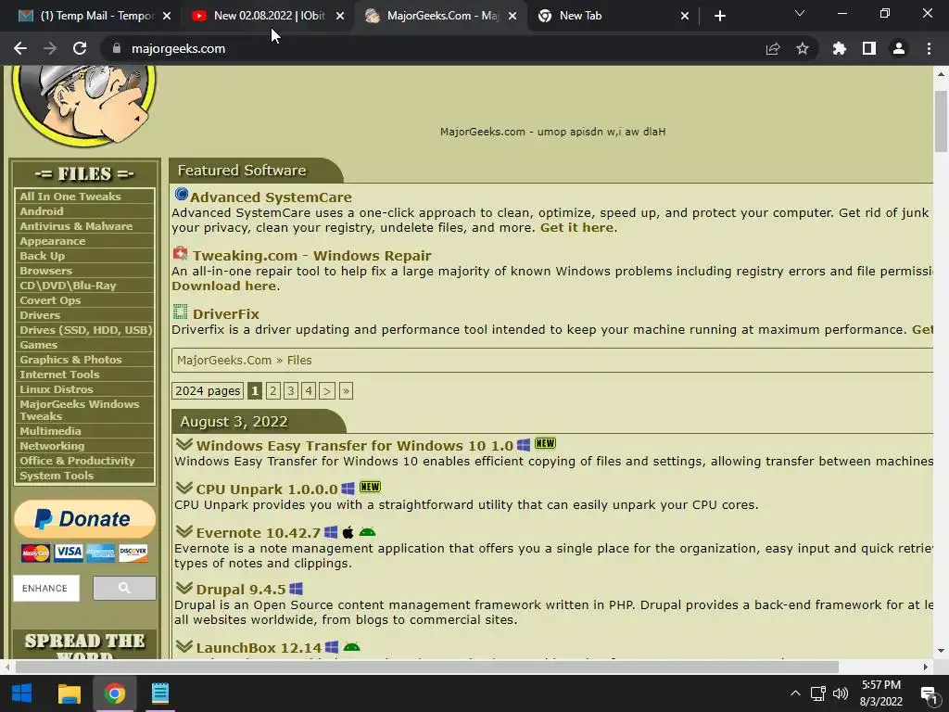Image resolution: width=949 pixels, height=712 pixels.
Task: Close the YouTube IObit tab
Action: click(x=340, y=16)
